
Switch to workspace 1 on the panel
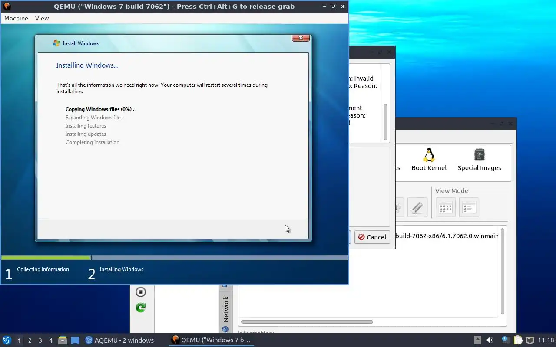[19, 340]
